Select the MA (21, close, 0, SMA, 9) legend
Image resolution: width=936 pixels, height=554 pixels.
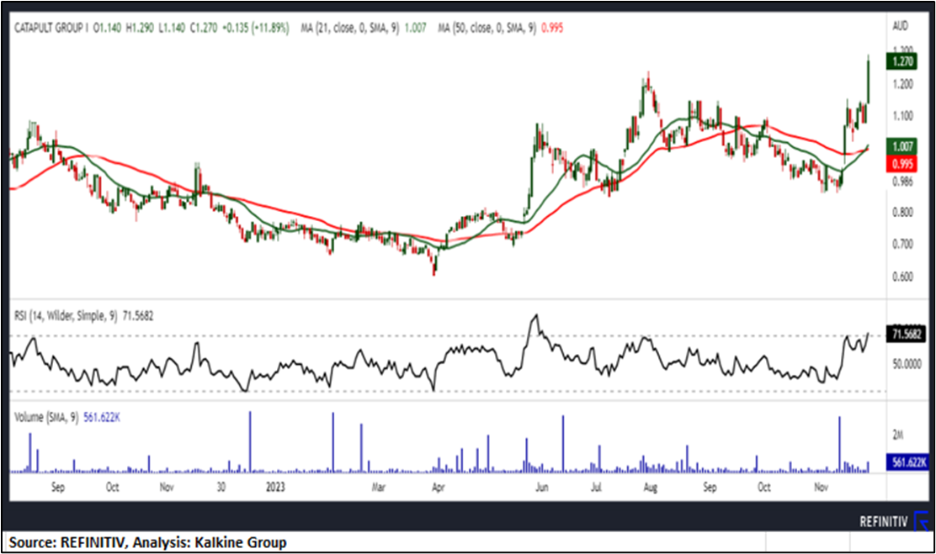[350, 28]
